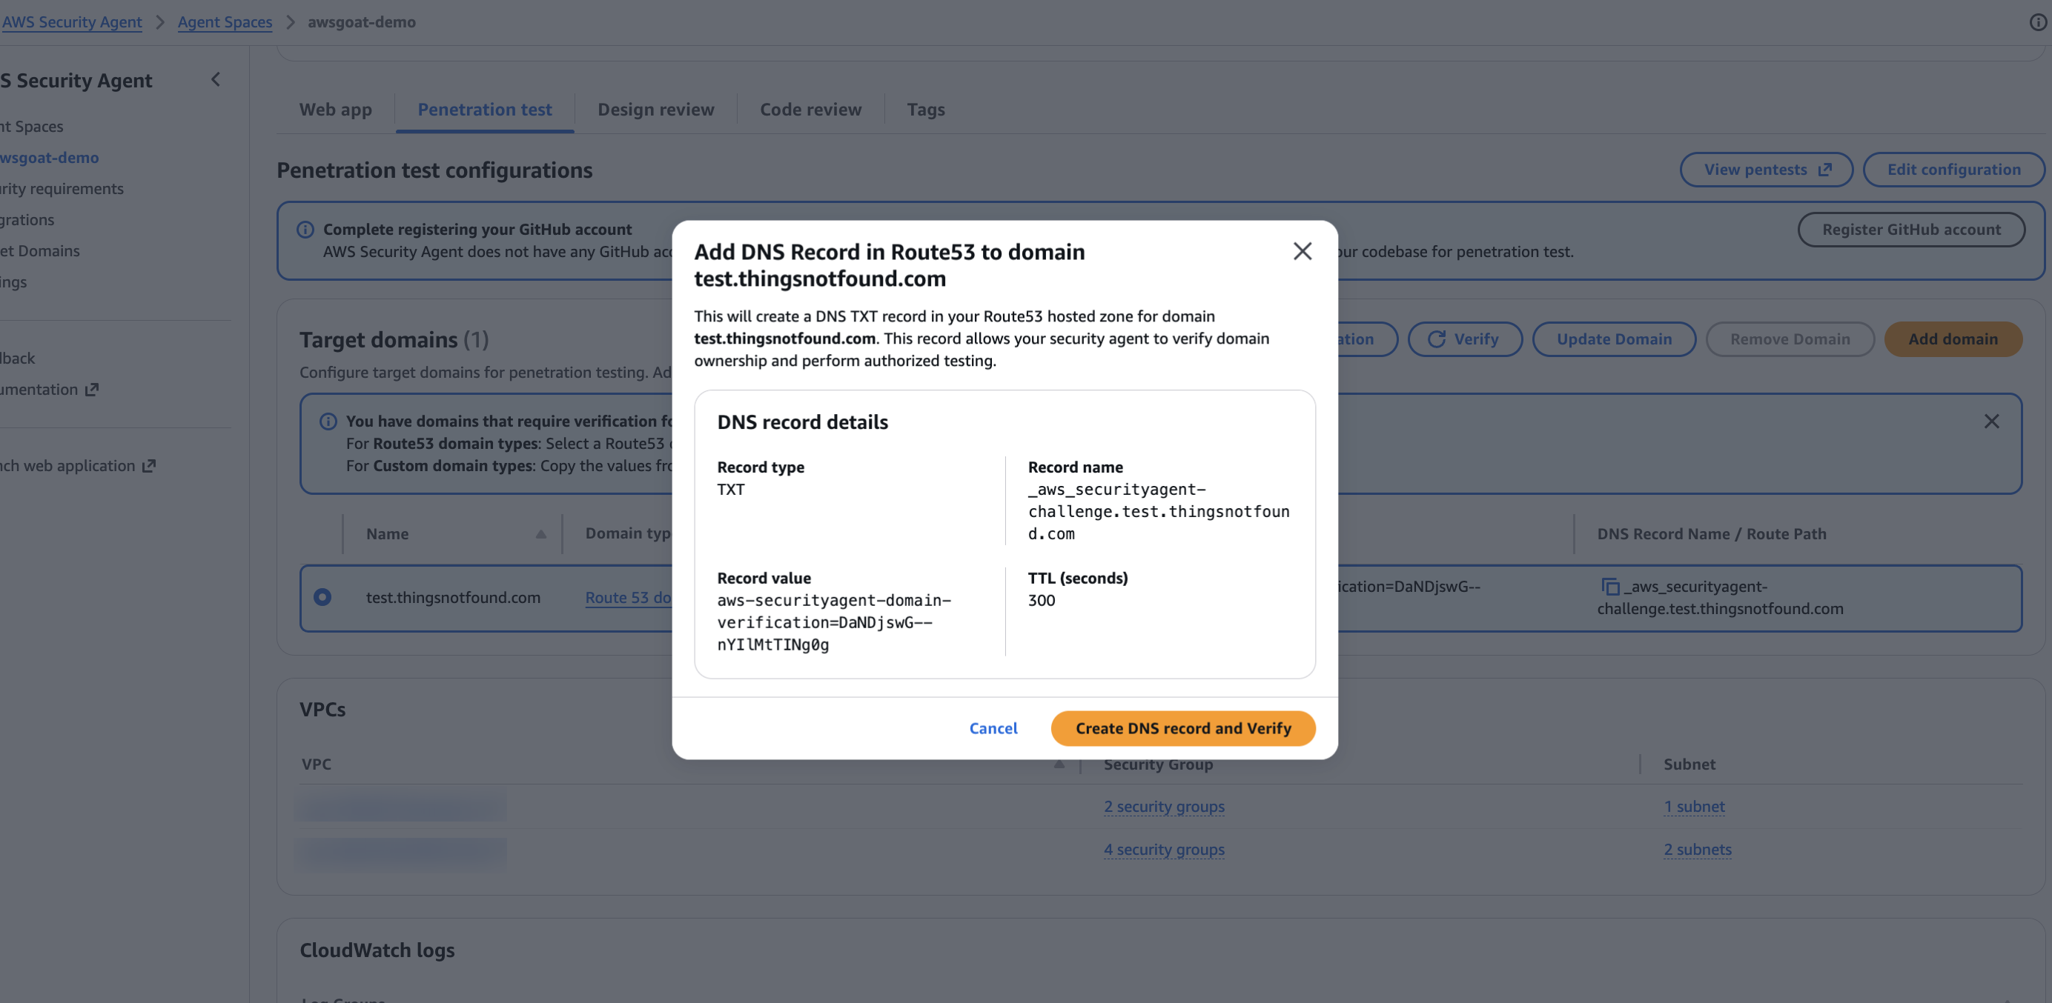2052x1003 pixels.
Task: Switch to the Code review tab
Action: click(x=810, y=109)
